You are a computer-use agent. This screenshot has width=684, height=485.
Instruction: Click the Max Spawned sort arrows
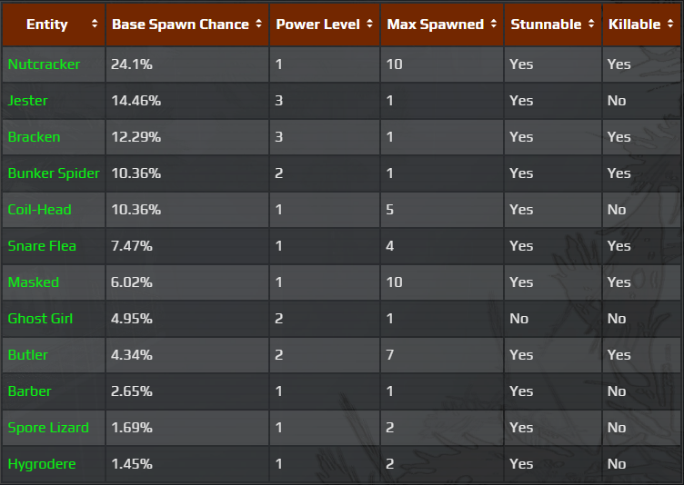tap(494, 25)
